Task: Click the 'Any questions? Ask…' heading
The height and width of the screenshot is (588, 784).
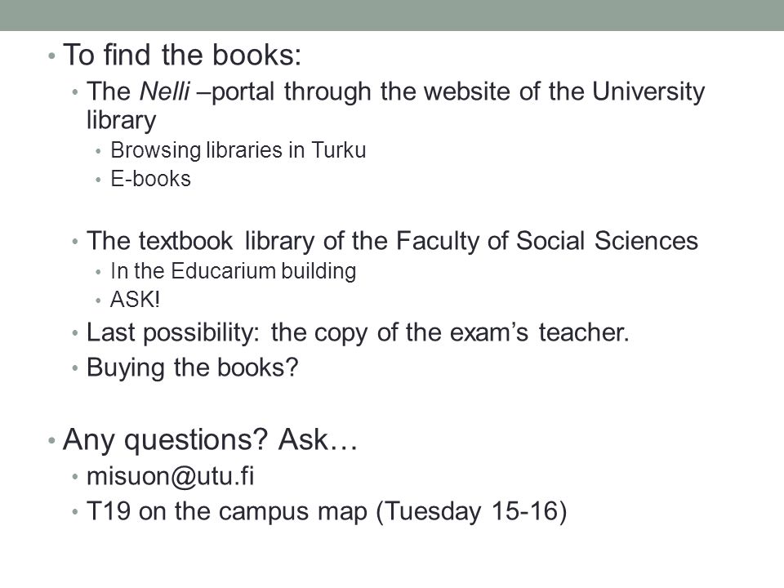Action: point(210,440)
